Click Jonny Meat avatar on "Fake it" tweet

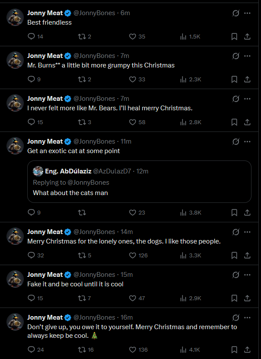[x=15, y=278]
